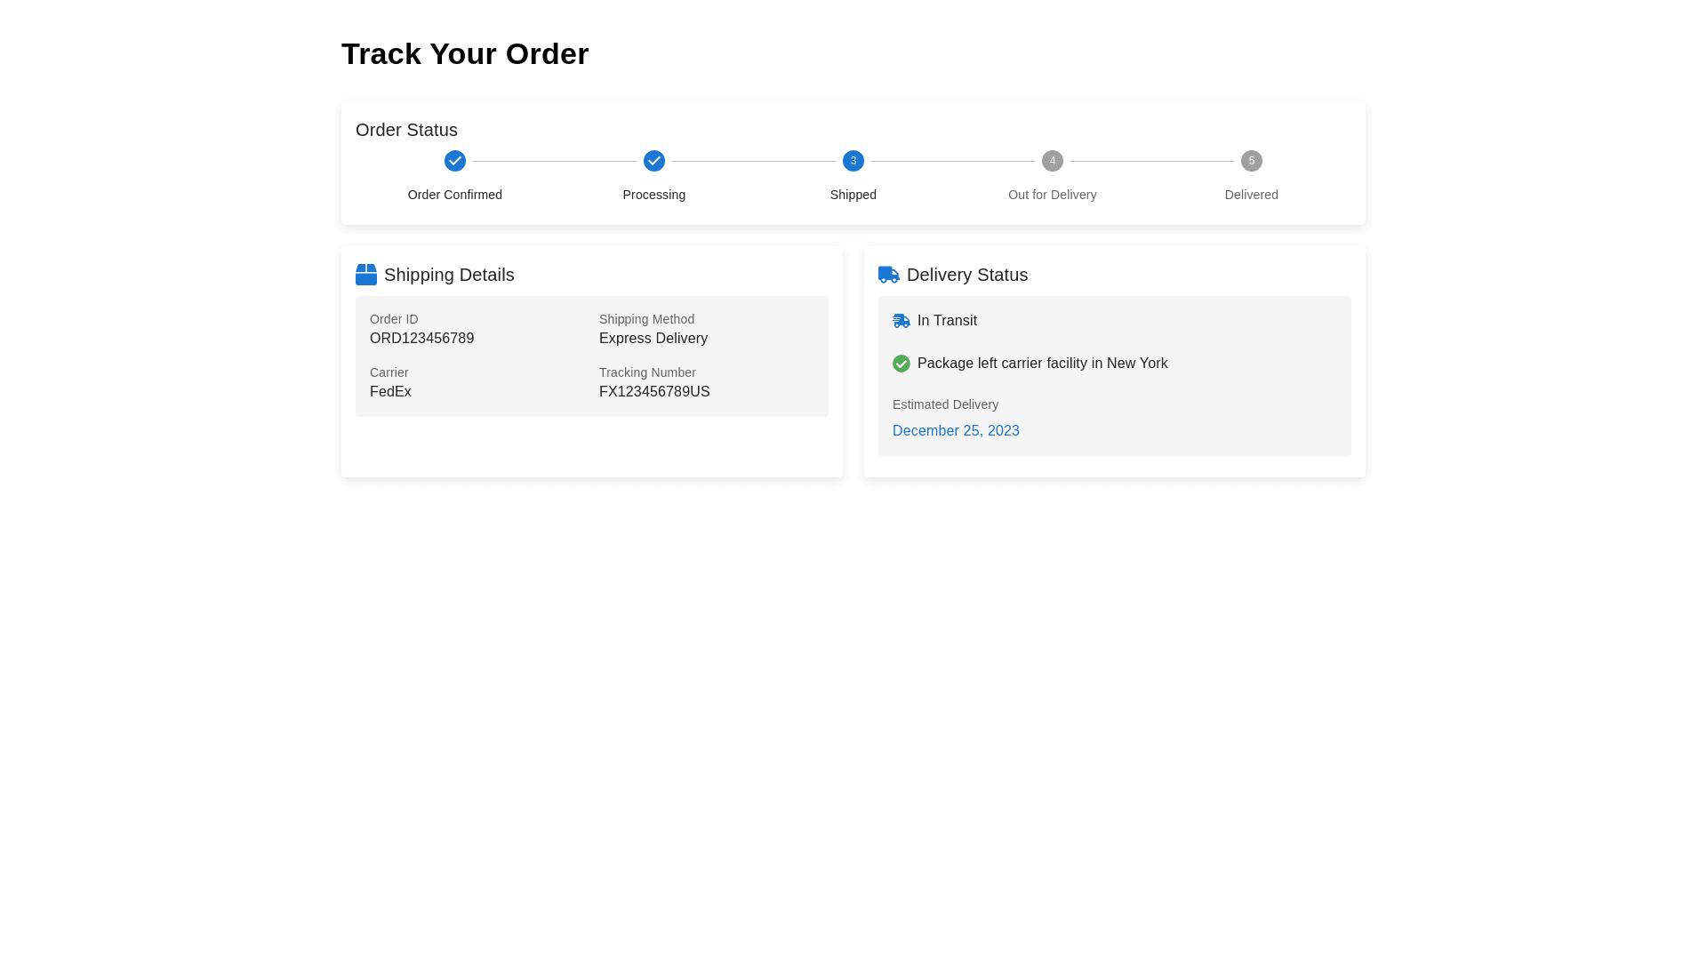Click the Delivered step label
Image resolution: width=1707 pixels, height=960 pixels.
coord(1251,195)
